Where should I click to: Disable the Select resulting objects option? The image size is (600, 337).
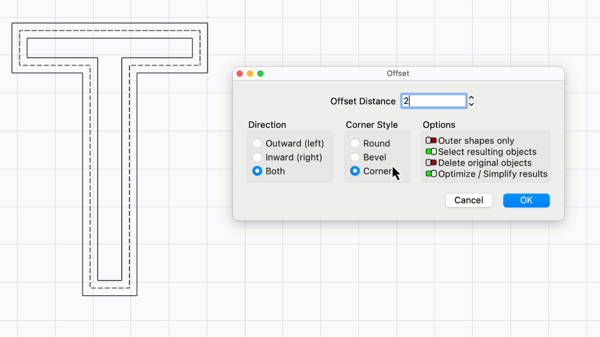(x=431, y=152)
